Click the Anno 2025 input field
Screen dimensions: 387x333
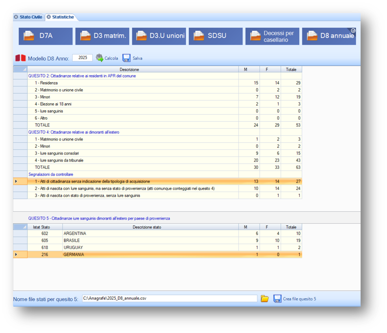pos(82,58)
